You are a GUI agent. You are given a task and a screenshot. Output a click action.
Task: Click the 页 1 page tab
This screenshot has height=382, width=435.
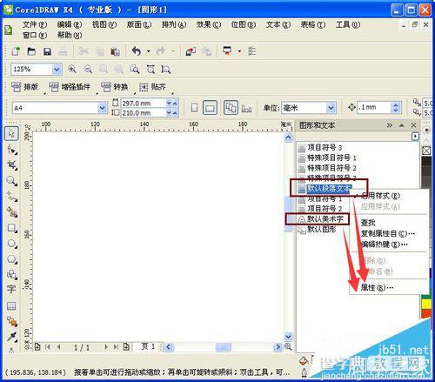click(x=148, y=346)
